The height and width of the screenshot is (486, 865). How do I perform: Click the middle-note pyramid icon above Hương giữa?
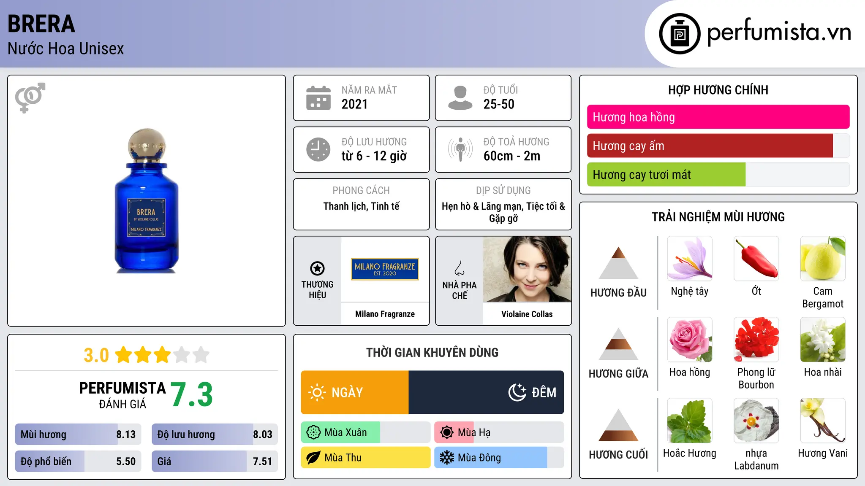coord(618,344)
